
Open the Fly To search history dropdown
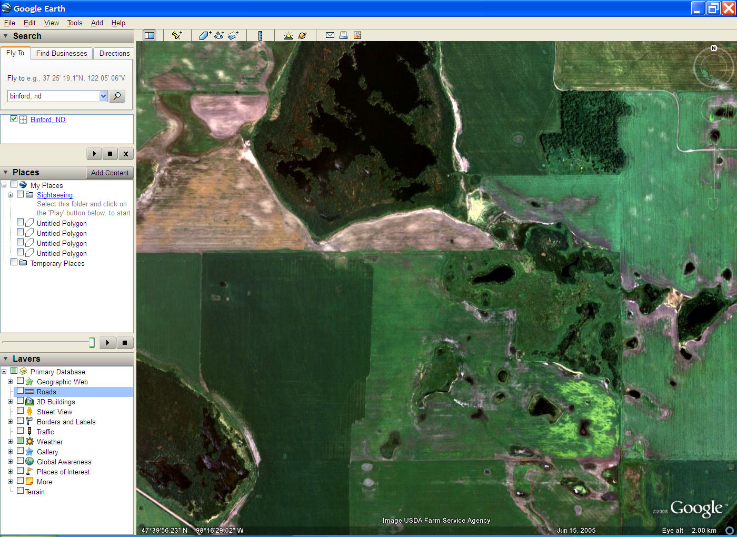(x=103, y=96)
